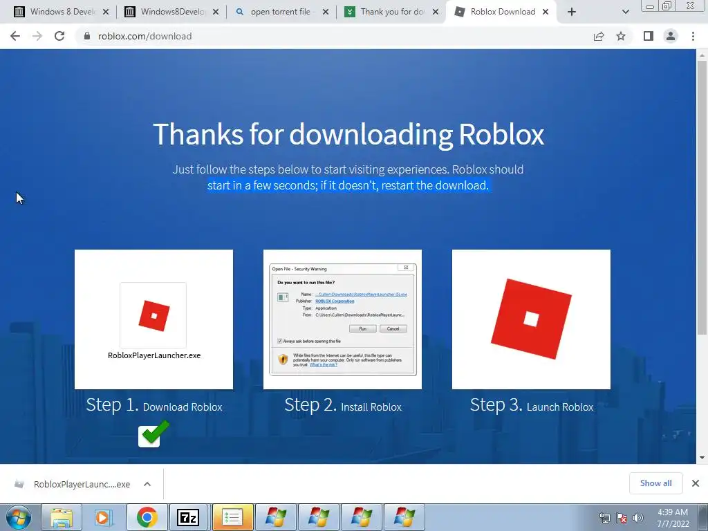Open the Chrome three-dot menu

pos(693,36)
